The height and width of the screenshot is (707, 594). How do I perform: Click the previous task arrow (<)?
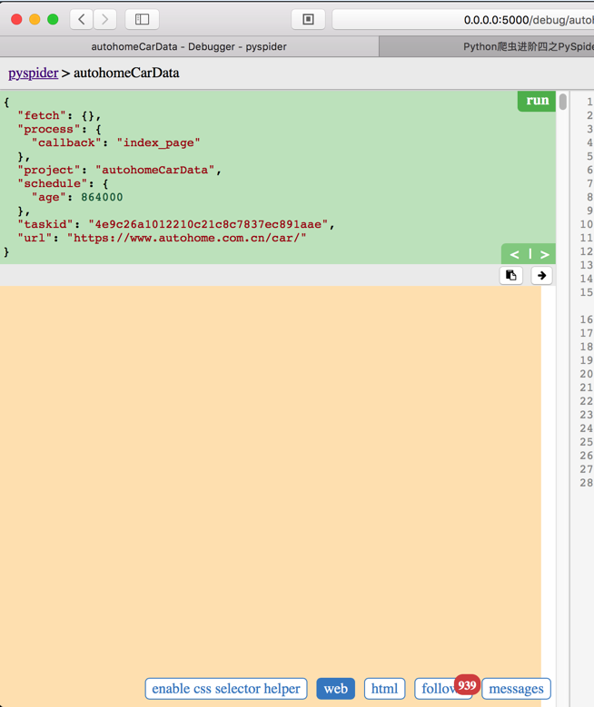coord(514,254)
